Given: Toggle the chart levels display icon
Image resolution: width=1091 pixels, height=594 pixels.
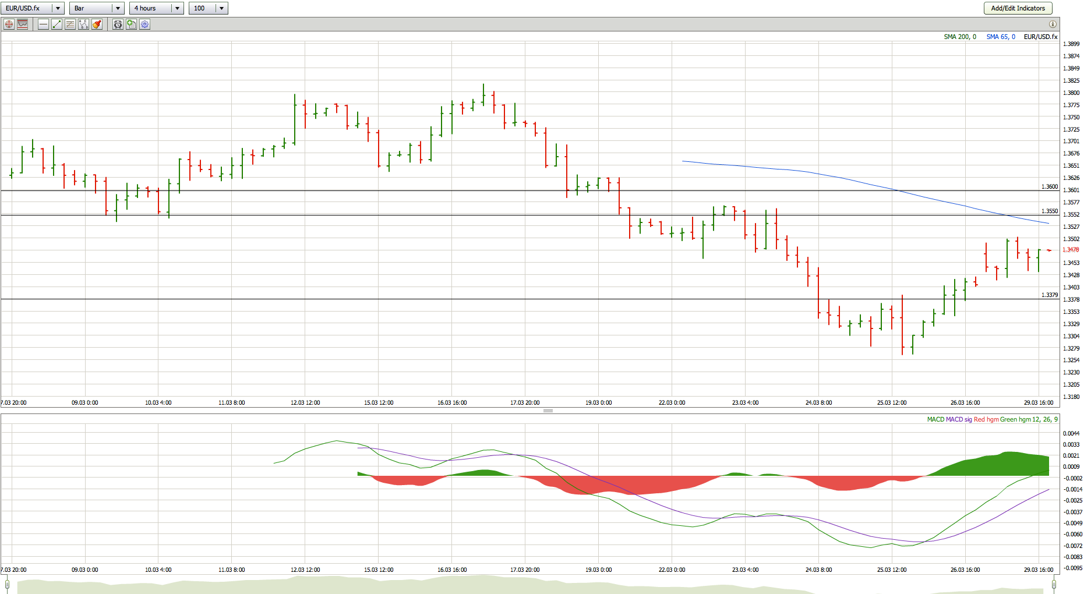Looking at the screenshot, I should point(23,24).
